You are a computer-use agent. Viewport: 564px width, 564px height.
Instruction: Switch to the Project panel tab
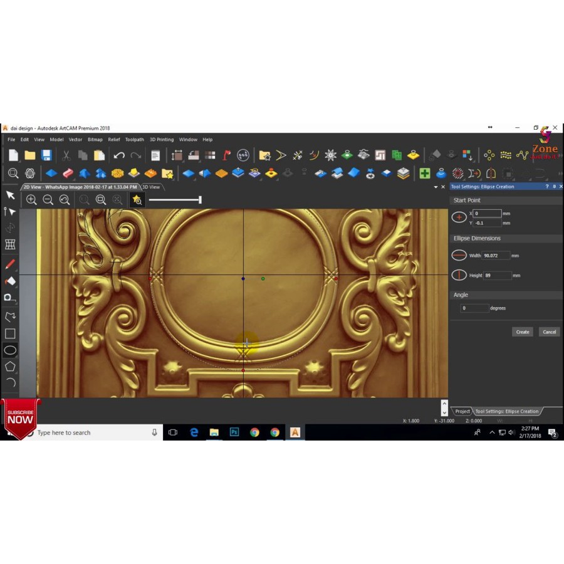(x=462, y=411)
